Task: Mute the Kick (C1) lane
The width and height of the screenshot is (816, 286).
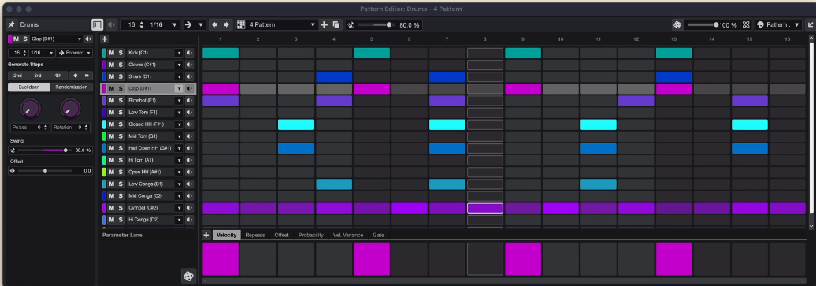Action: pos(111,53)
